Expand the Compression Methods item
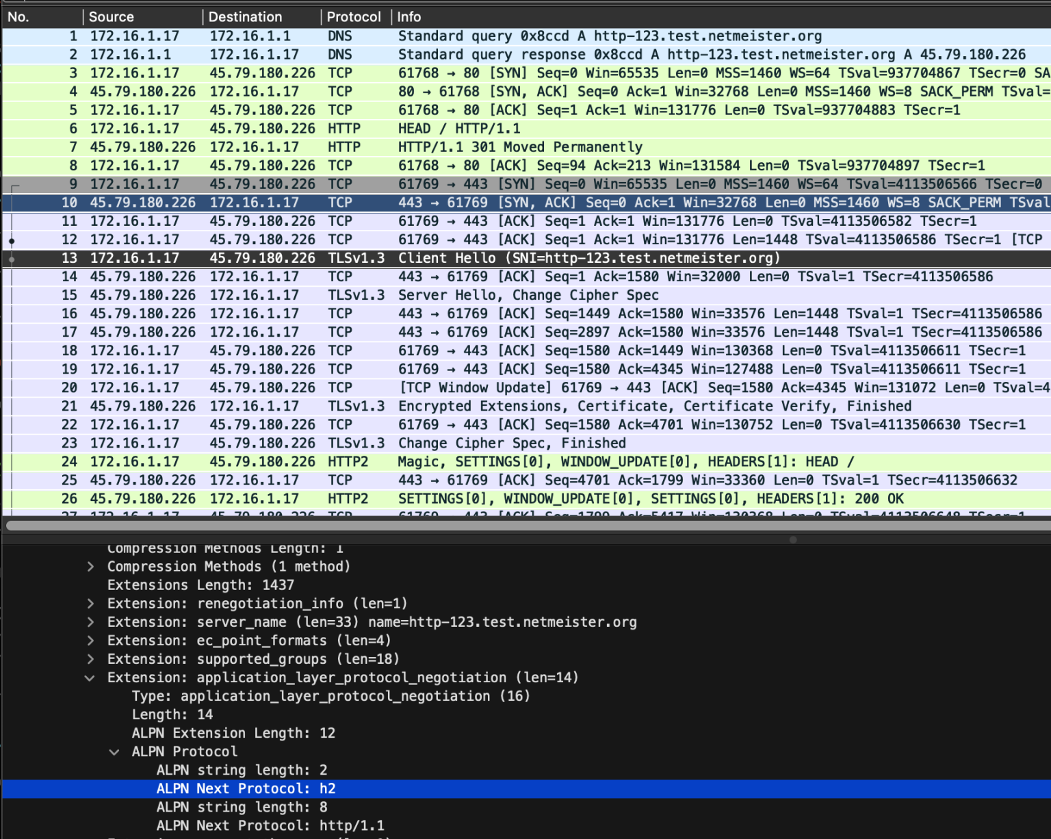The height and width of the screenshot is (839, 1051). click(x=90, y=566)
